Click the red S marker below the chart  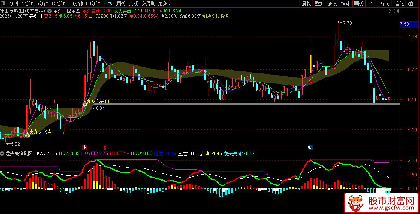104,147
